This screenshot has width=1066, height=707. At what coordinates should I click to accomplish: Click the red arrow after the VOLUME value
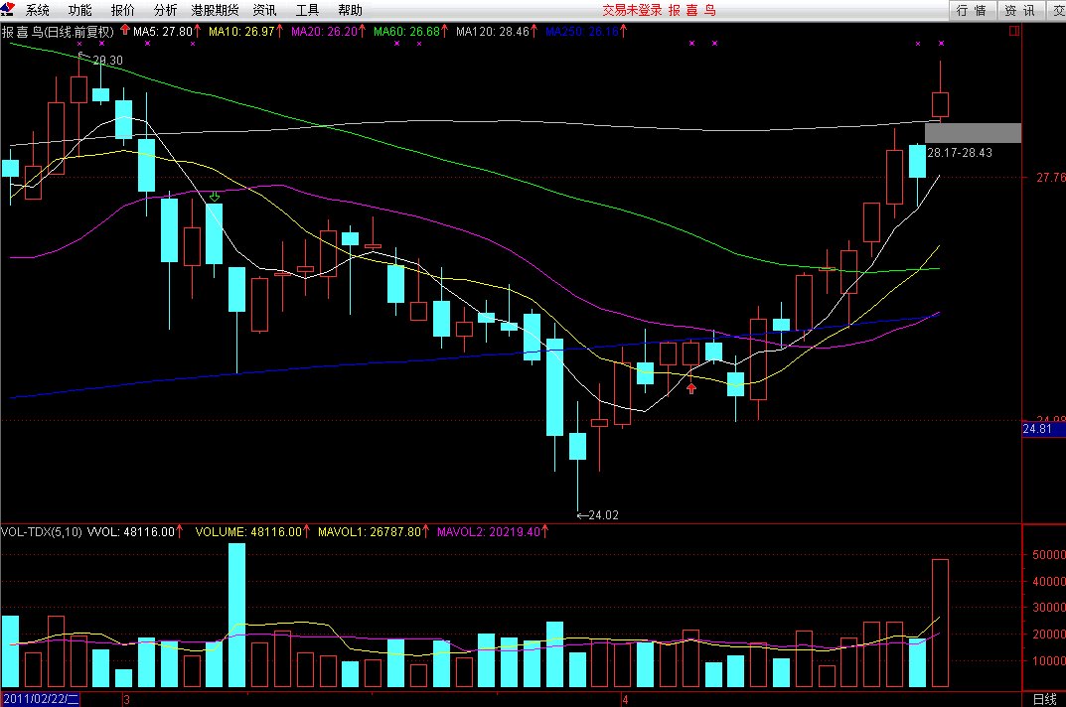308,532
